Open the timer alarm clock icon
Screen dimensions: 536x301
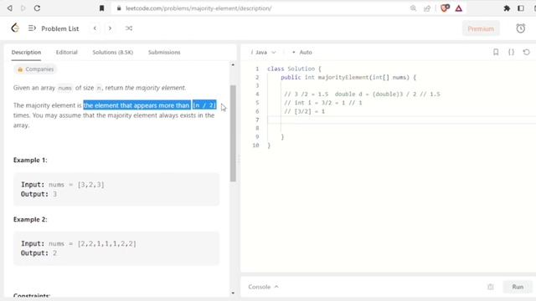coord(521,28)
